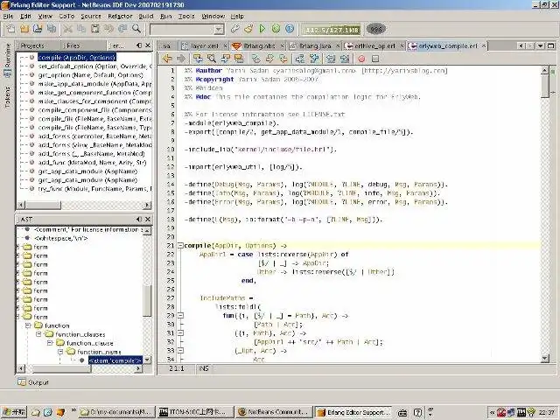Open the configuration combo box in toolbar
Image resolution: width=560 pixels, height=420 pixels.
point(187,29)
